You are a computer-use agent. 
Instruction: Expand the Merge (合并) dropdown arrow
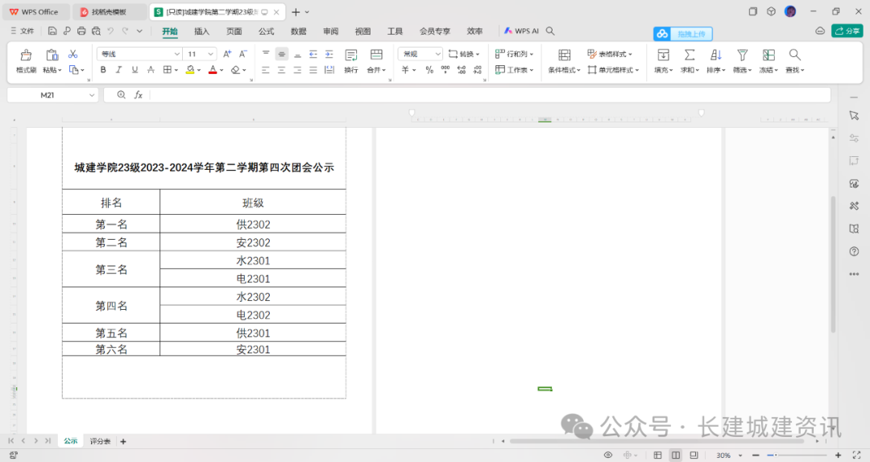coord(384,71)
